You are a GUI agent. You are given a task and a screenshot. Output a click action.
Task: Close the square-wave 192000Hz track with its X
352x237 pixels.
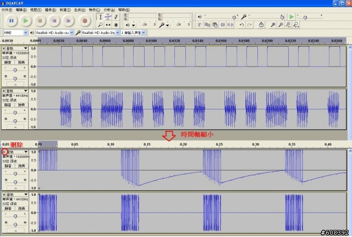pyautogui.click(x=4, y=48)
